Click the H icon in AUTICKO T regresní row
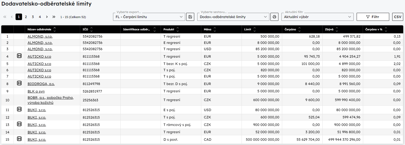 [x=19, y=56]
